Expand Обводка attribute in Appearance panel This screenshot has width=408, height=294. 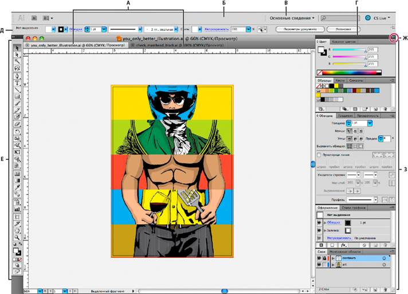tap(325, 223)
